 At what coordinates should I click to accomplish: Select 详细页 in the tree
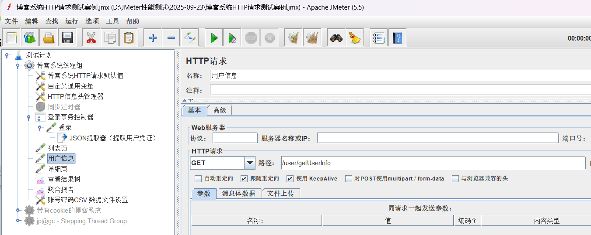(57, 169)
